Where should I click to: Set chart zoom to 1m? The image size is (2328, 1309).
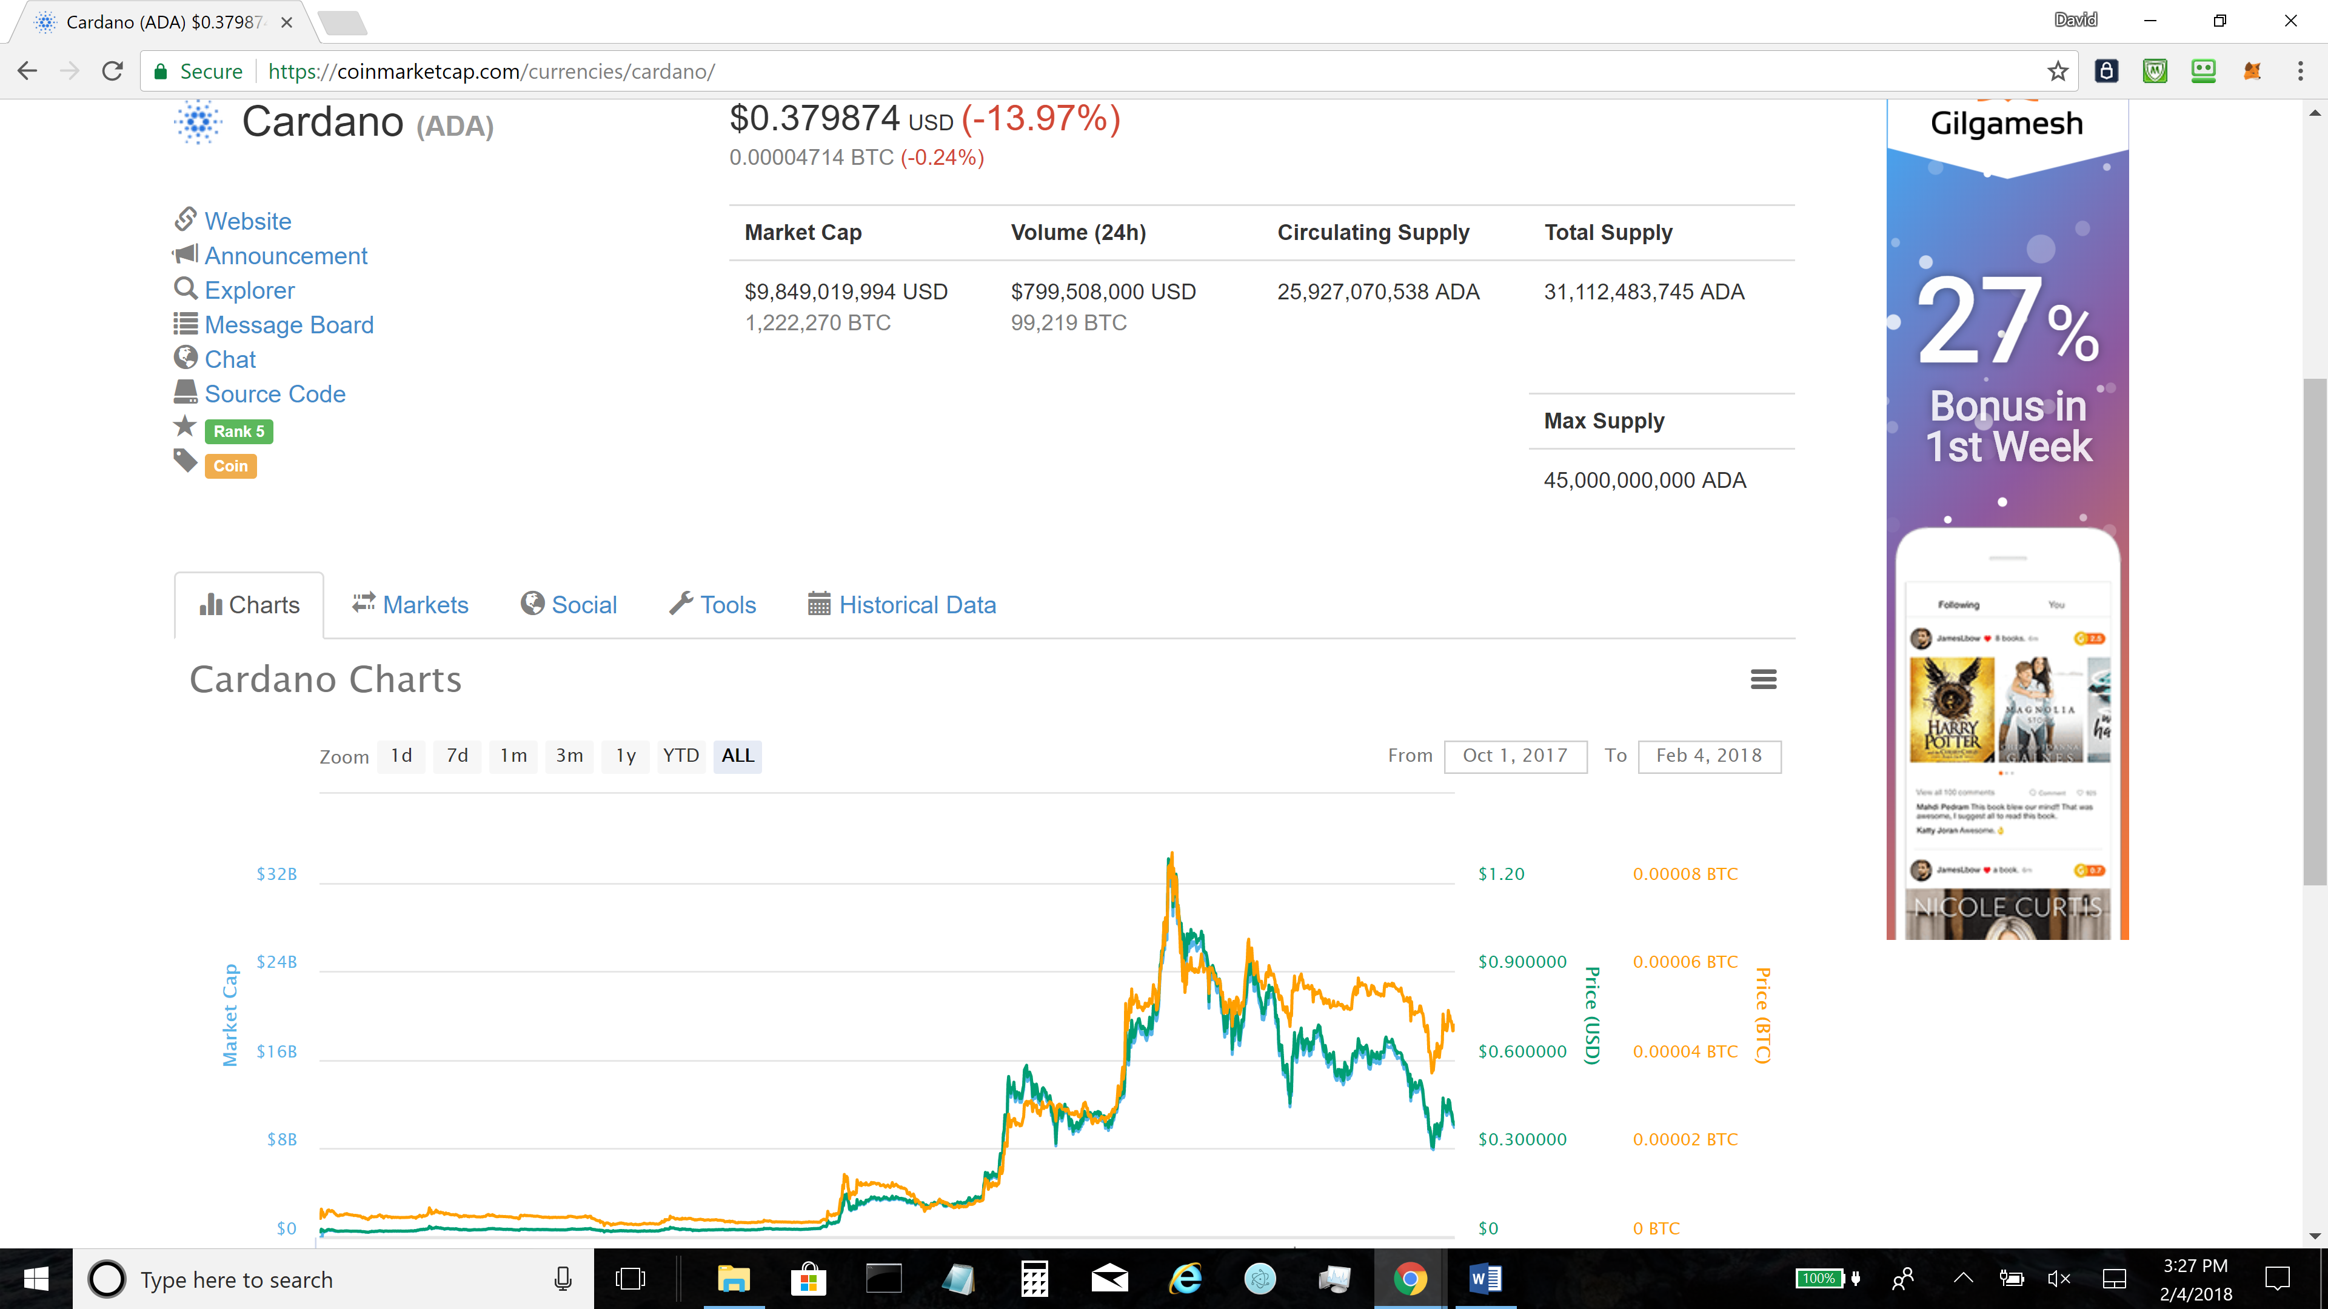pyautogui.click(x=513, y=756)
